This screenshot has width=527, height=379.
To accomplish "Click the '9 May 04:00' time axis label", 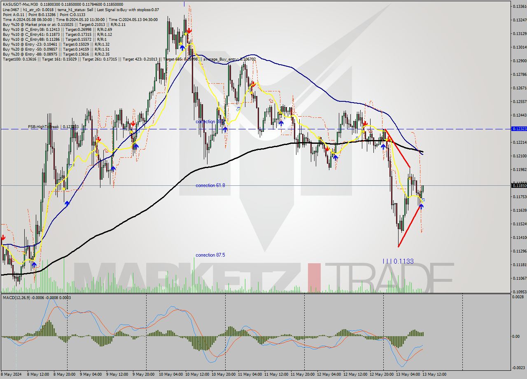I will coord(92,374).
